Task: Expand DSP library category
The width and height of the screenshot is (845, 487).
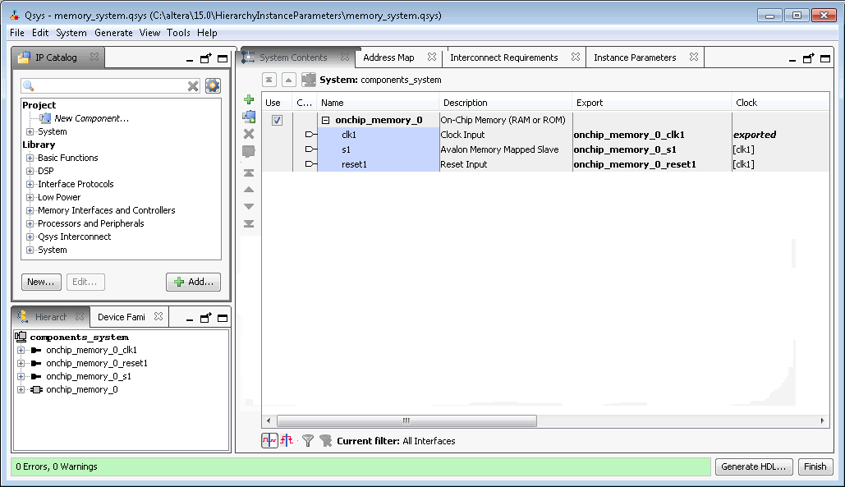Action: pyautogui.click(x=30, y=171)
